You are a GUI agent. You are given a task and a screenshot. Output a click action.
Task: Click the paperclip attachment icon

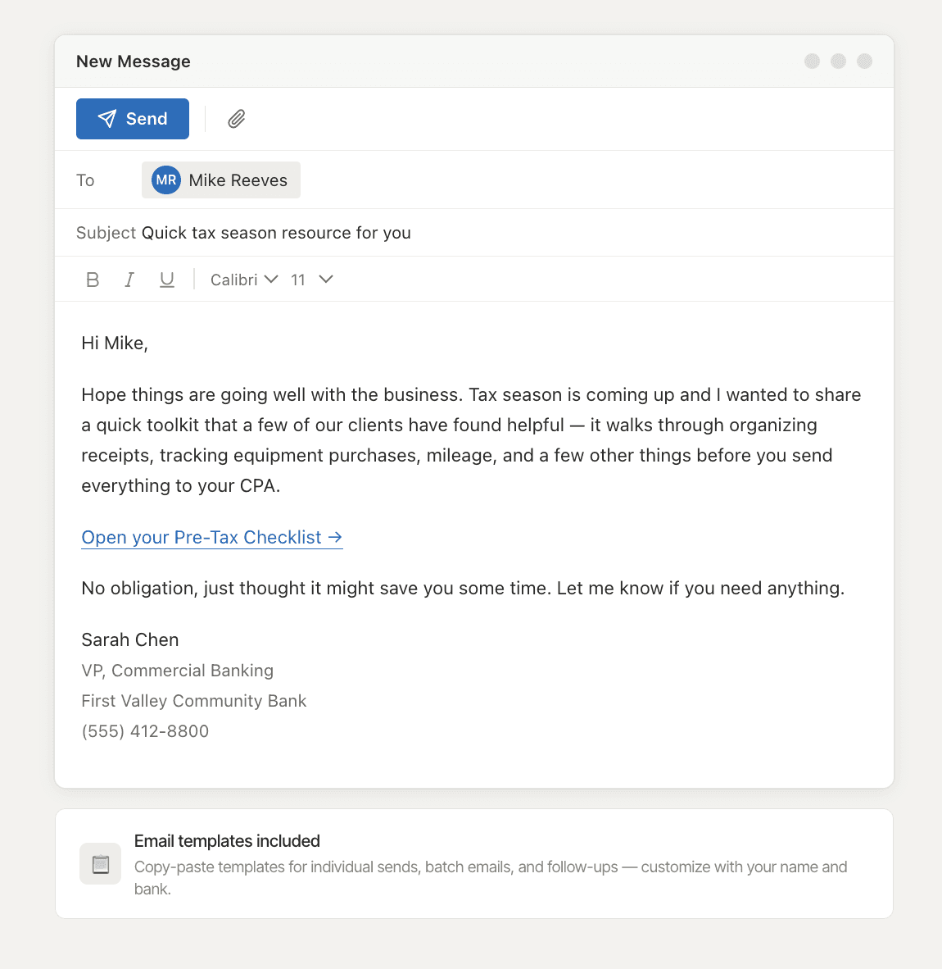pyautogui.click(x=236, y=119)
